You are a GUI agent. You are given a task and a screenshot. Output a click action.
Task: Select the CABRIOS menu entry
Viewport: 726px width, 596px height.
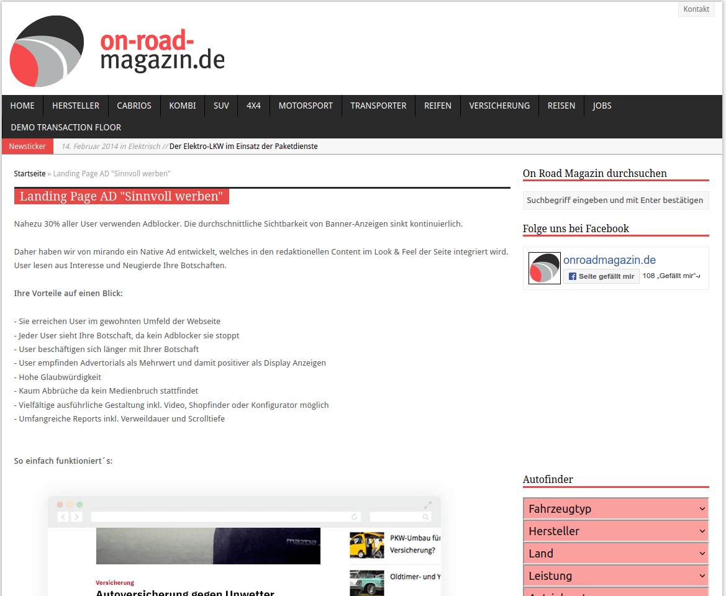tap(134, 106)
